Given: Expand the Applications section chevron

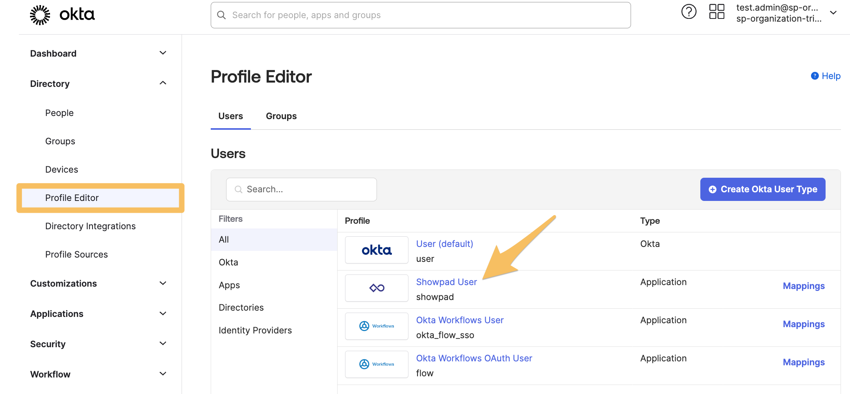Looking at the screenshot, I should click(163, 314).
